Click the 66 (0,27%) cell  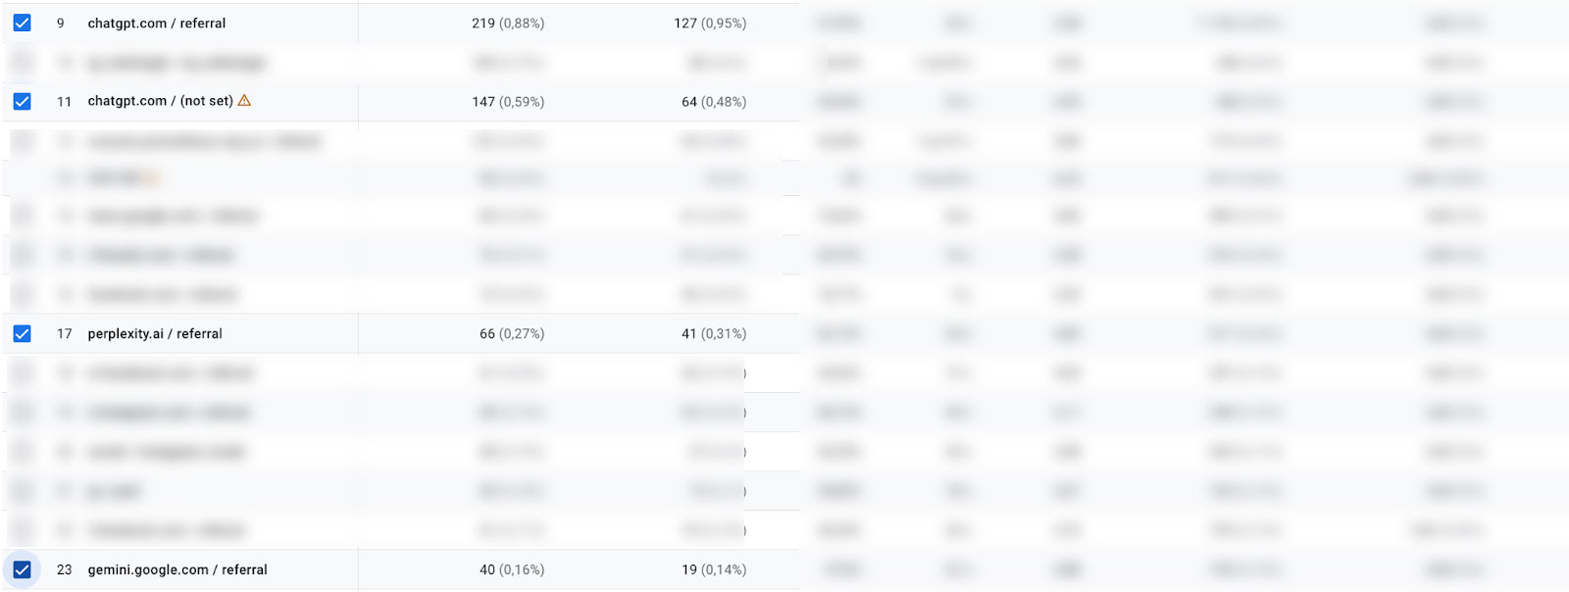pyautogui.click(x=512, y=334)
